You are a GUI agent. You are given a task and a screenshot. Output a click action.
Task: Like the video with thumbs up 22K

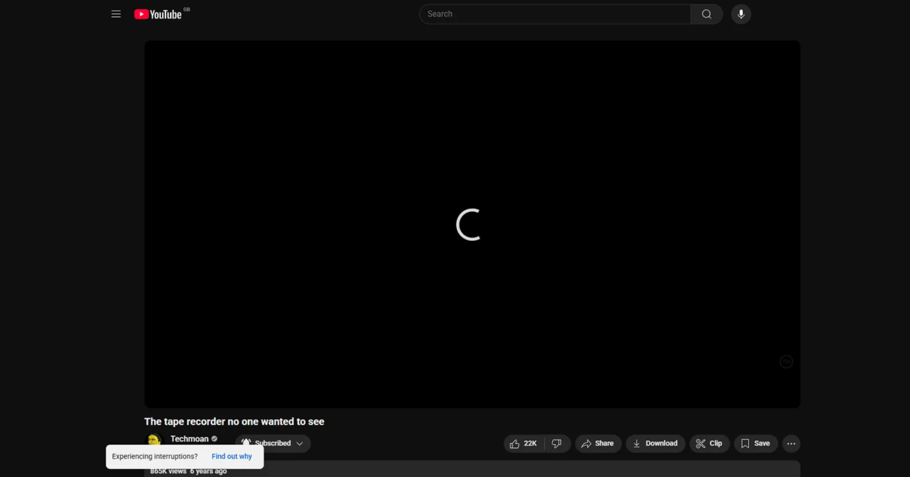pos(524,443)
